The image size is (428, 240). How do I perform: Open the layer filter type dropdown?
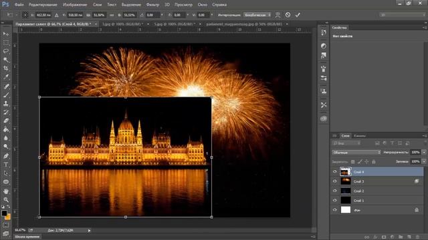(346, 143)
